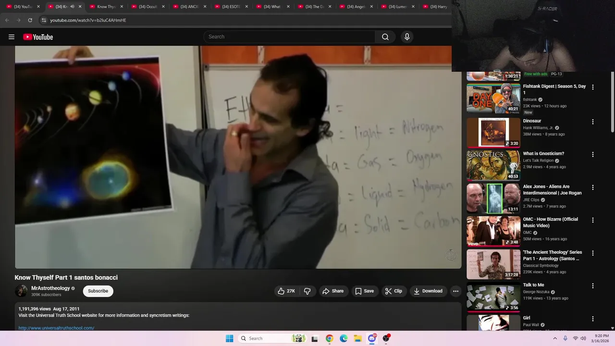The width and height of the screenshot is (615, 346).
Task: Show hidden system tray icons chevron
Action: tap(555, 338)
